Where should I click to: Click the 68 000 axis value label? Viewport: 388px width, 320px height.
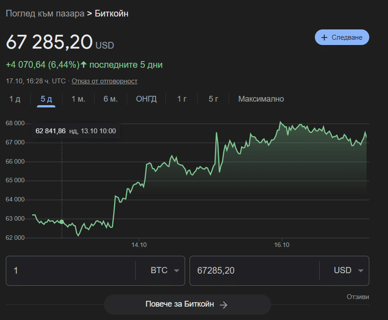click(15, 123)
